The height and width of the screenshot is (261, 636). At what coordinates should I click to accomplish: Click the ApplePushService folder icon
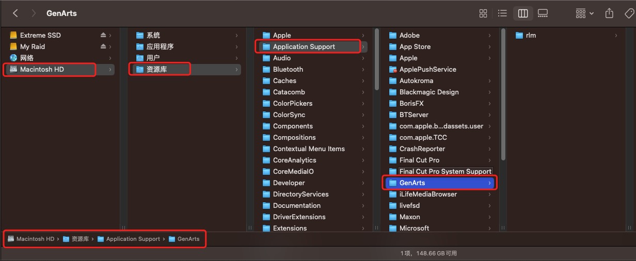click(393, 69)
